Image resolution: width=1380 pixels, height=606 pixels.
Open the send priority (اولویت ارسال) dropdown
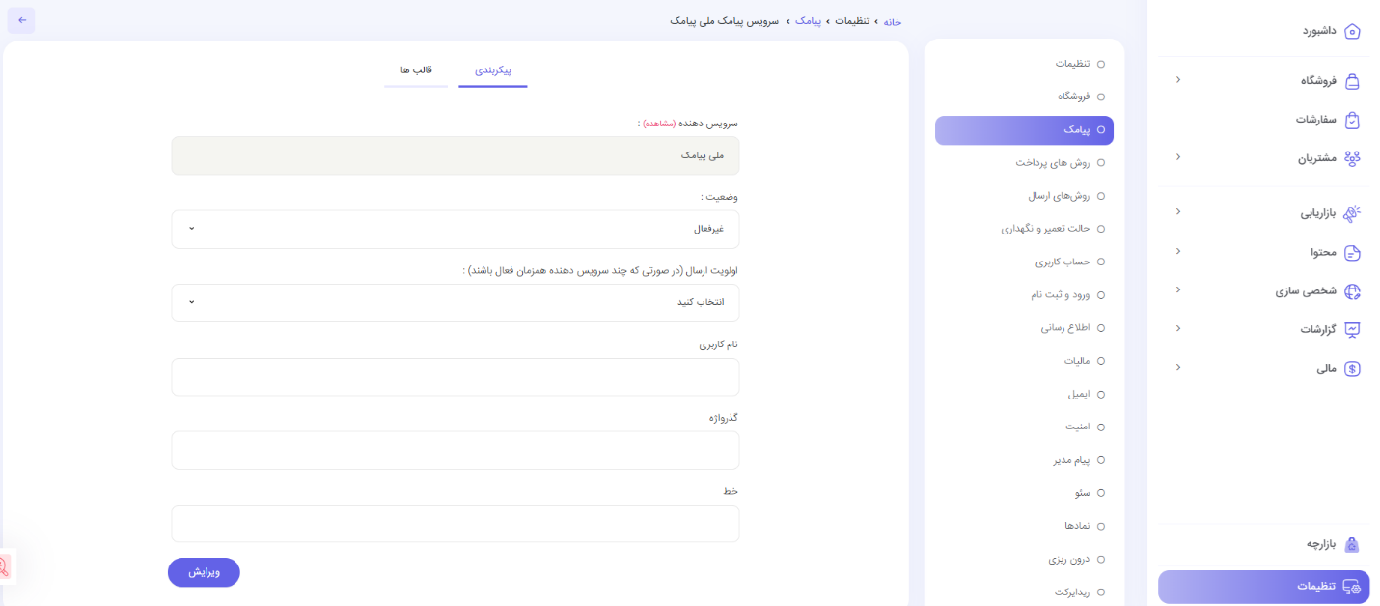(x=455, y=303)
